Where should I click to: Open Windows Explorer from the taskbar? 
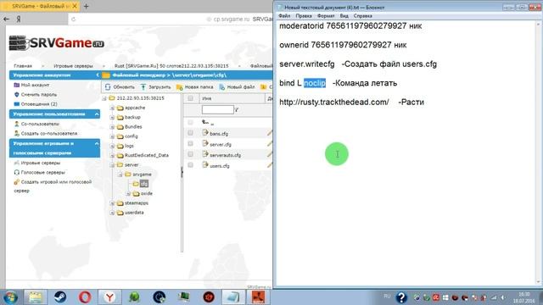(36, 297)
